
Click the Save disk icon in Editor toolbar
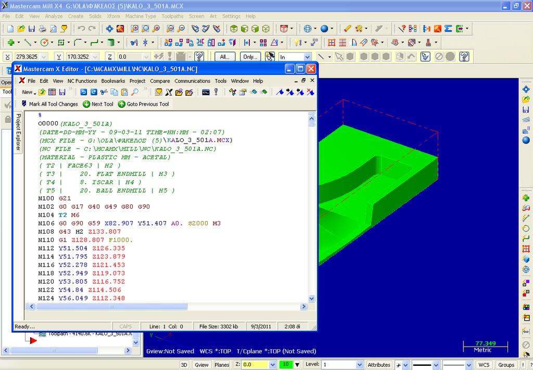[62, 92]
